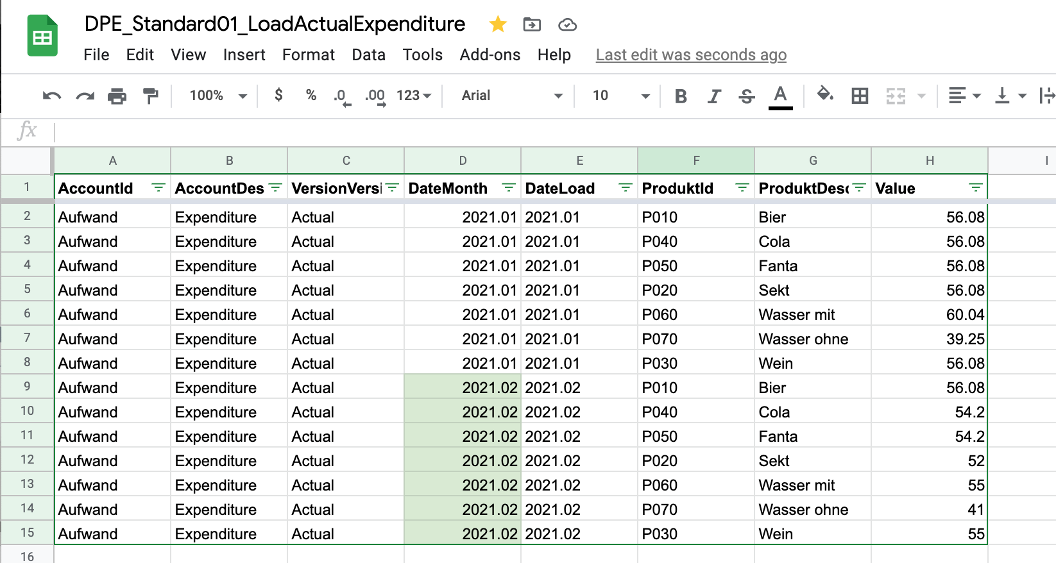1056x563 pixels.
Task: Toggle Bold formatting
Action: 681,96
